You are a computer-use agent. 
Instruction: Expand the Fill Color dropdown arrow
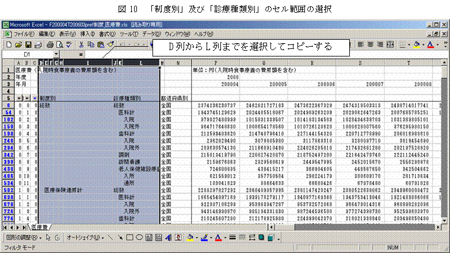tap(424, 44)
